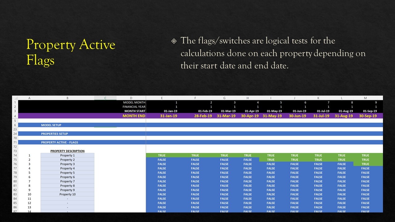Select the TRUE flag for Property 3 in column M
395x222 pixels.
tap(365, 164)
